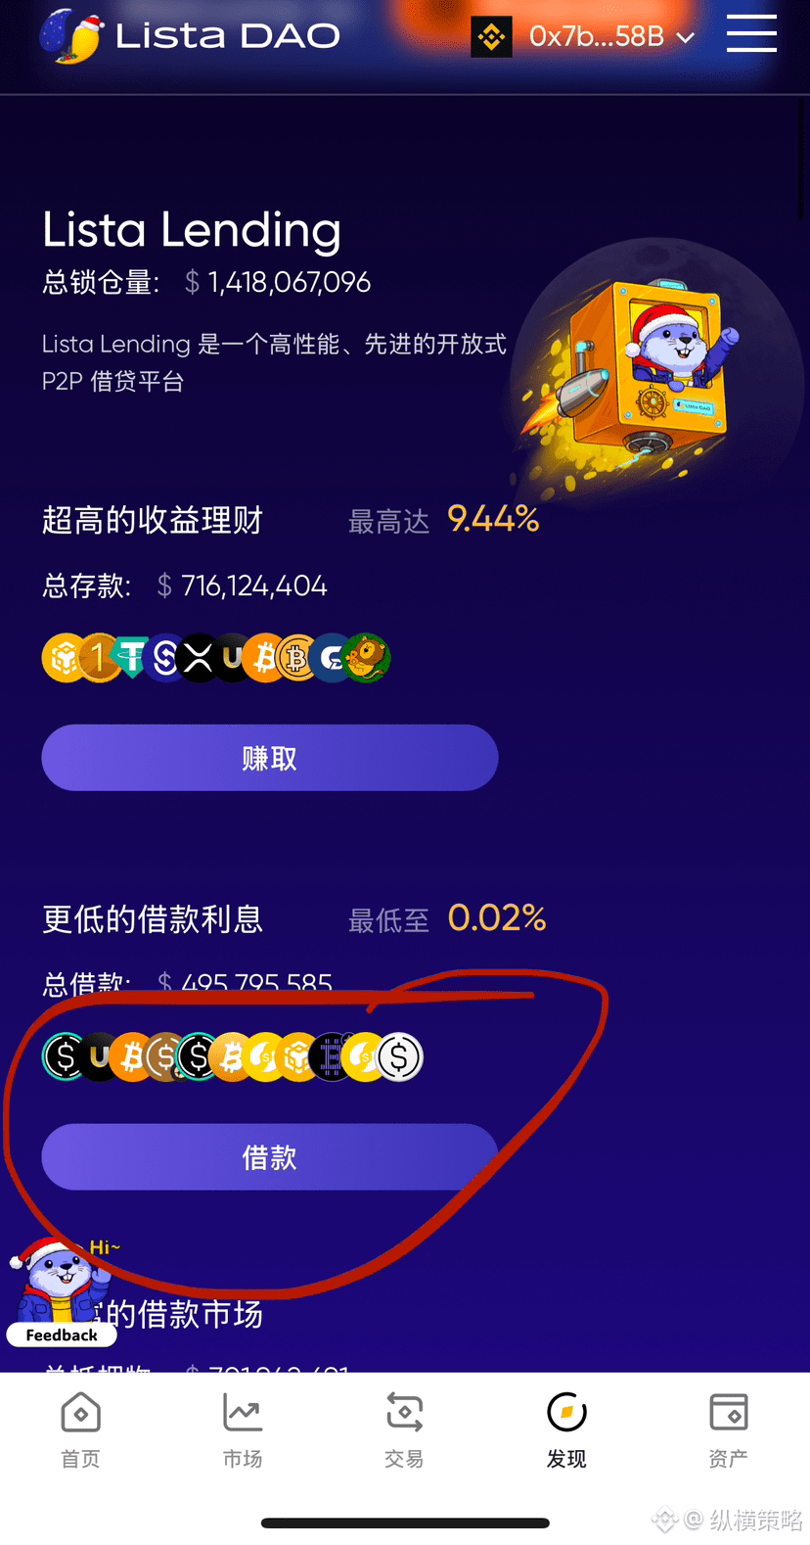Image resolution: width=810 pixels, height=1545 pixels.
Task: Open the hamburger menu
Action: click(751, 34)
